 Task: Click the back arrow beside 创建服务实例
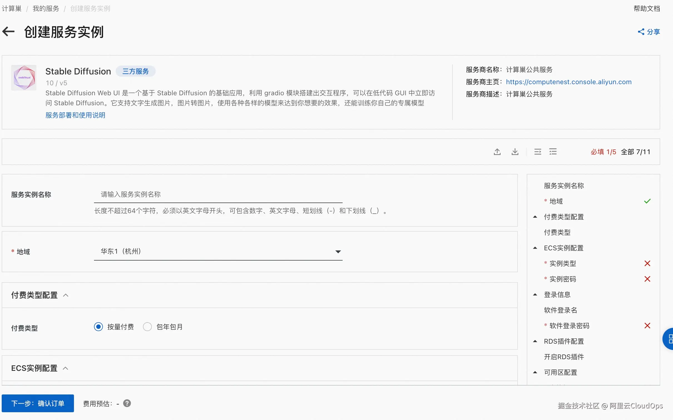click(x=8, y=32)
